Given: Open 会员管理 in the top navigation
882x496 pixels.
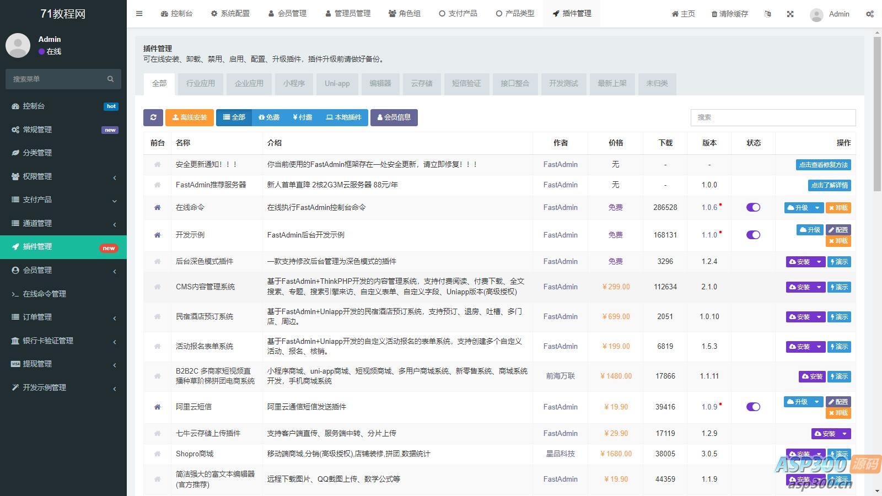Looking at the screenshot, I should (x=287, y=14).
